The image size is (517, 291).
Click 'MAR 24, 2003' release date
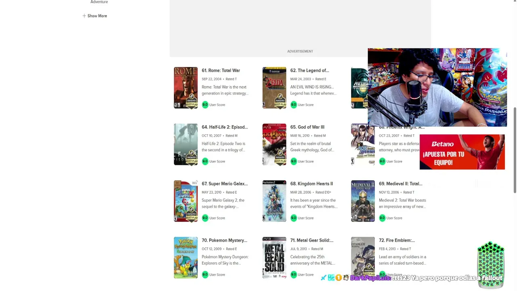coord(300,79)
